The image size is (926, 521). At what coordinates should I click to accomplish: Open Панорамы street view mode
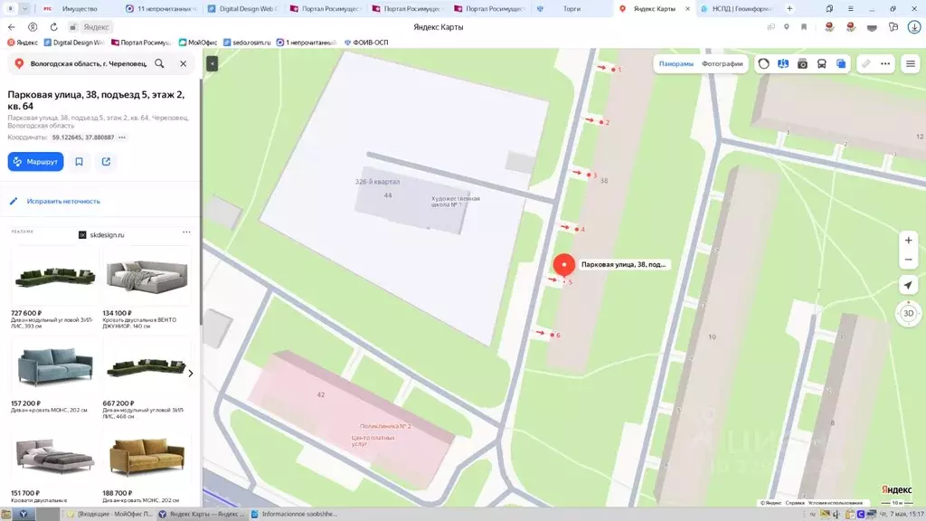pyautogui.click(x=676, y=64)
